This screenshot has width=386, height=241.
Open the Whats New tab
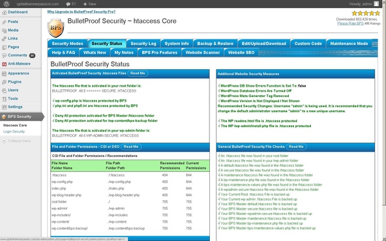pyautogui.click(x=95, y=52)
